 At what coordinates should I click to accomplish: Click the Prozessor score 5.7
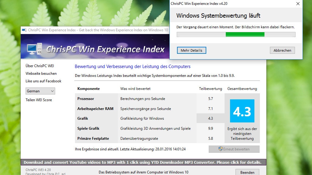click(211, 99)
